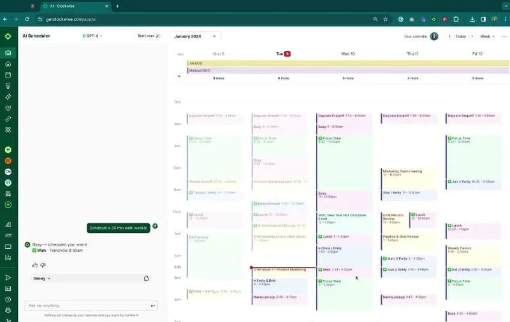Click the Ask me anything input field
Screen dimensions: 510x322
(x=86, y=305)
